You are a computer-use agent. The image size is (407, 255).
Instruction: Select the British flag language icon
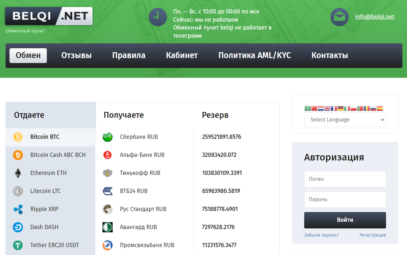327,108
